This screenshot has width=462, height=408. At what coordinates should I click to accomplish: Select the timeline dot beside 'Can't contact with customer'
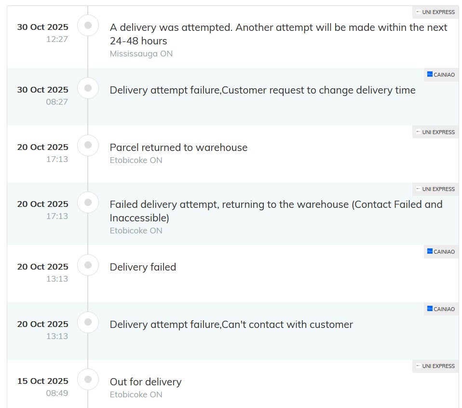[88, 322]
